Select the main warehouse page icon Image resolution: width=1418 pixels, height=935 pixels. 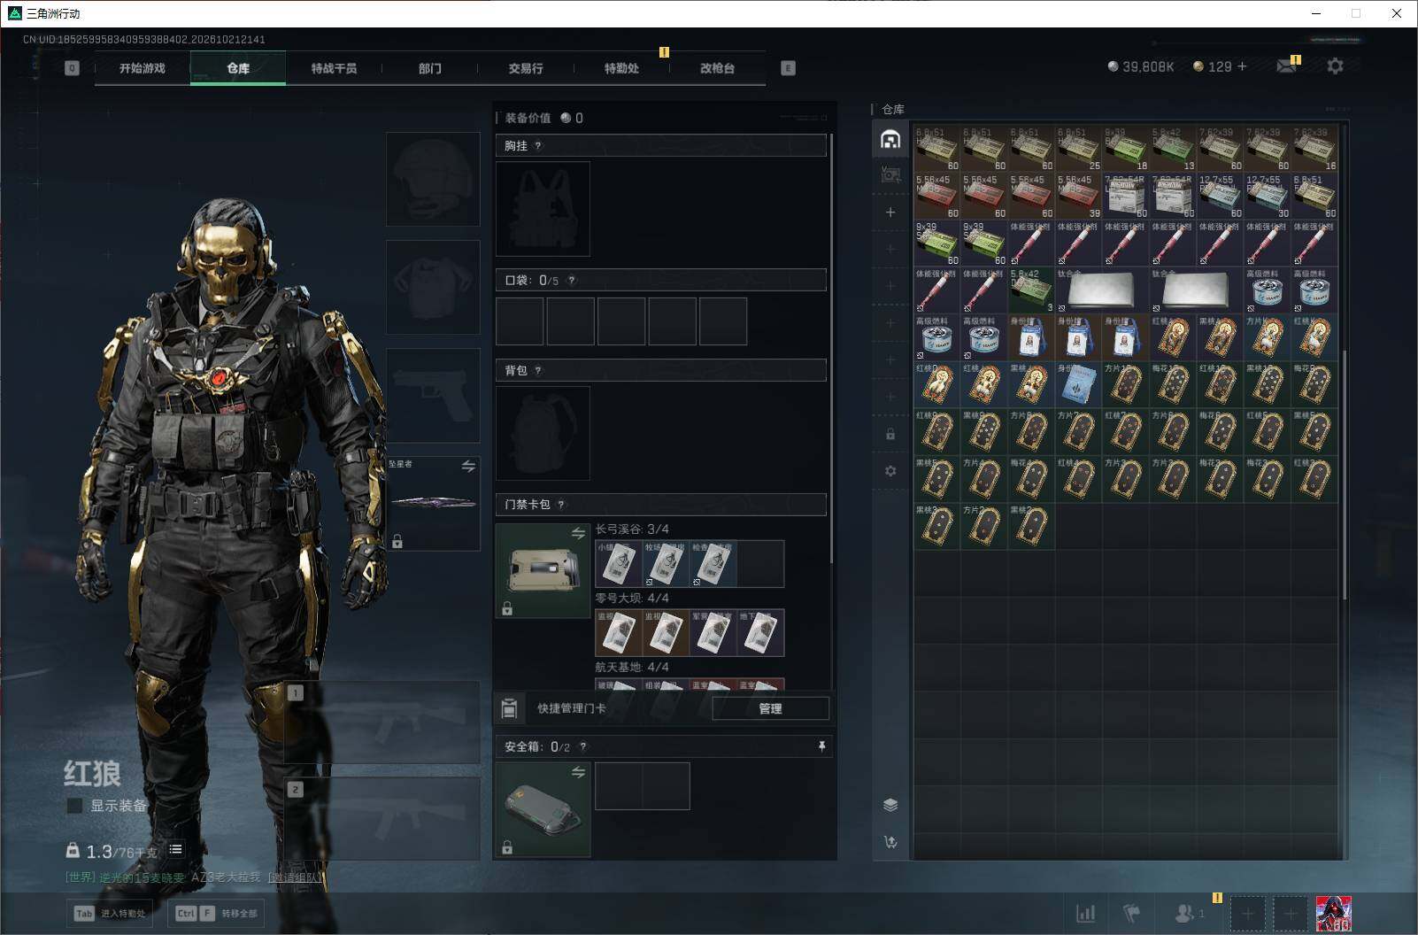[x=890, y=139]
